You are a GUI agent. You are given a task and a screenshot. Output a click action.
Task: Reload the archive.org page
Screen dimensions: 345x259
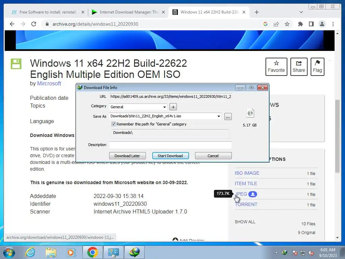[34, 24]
